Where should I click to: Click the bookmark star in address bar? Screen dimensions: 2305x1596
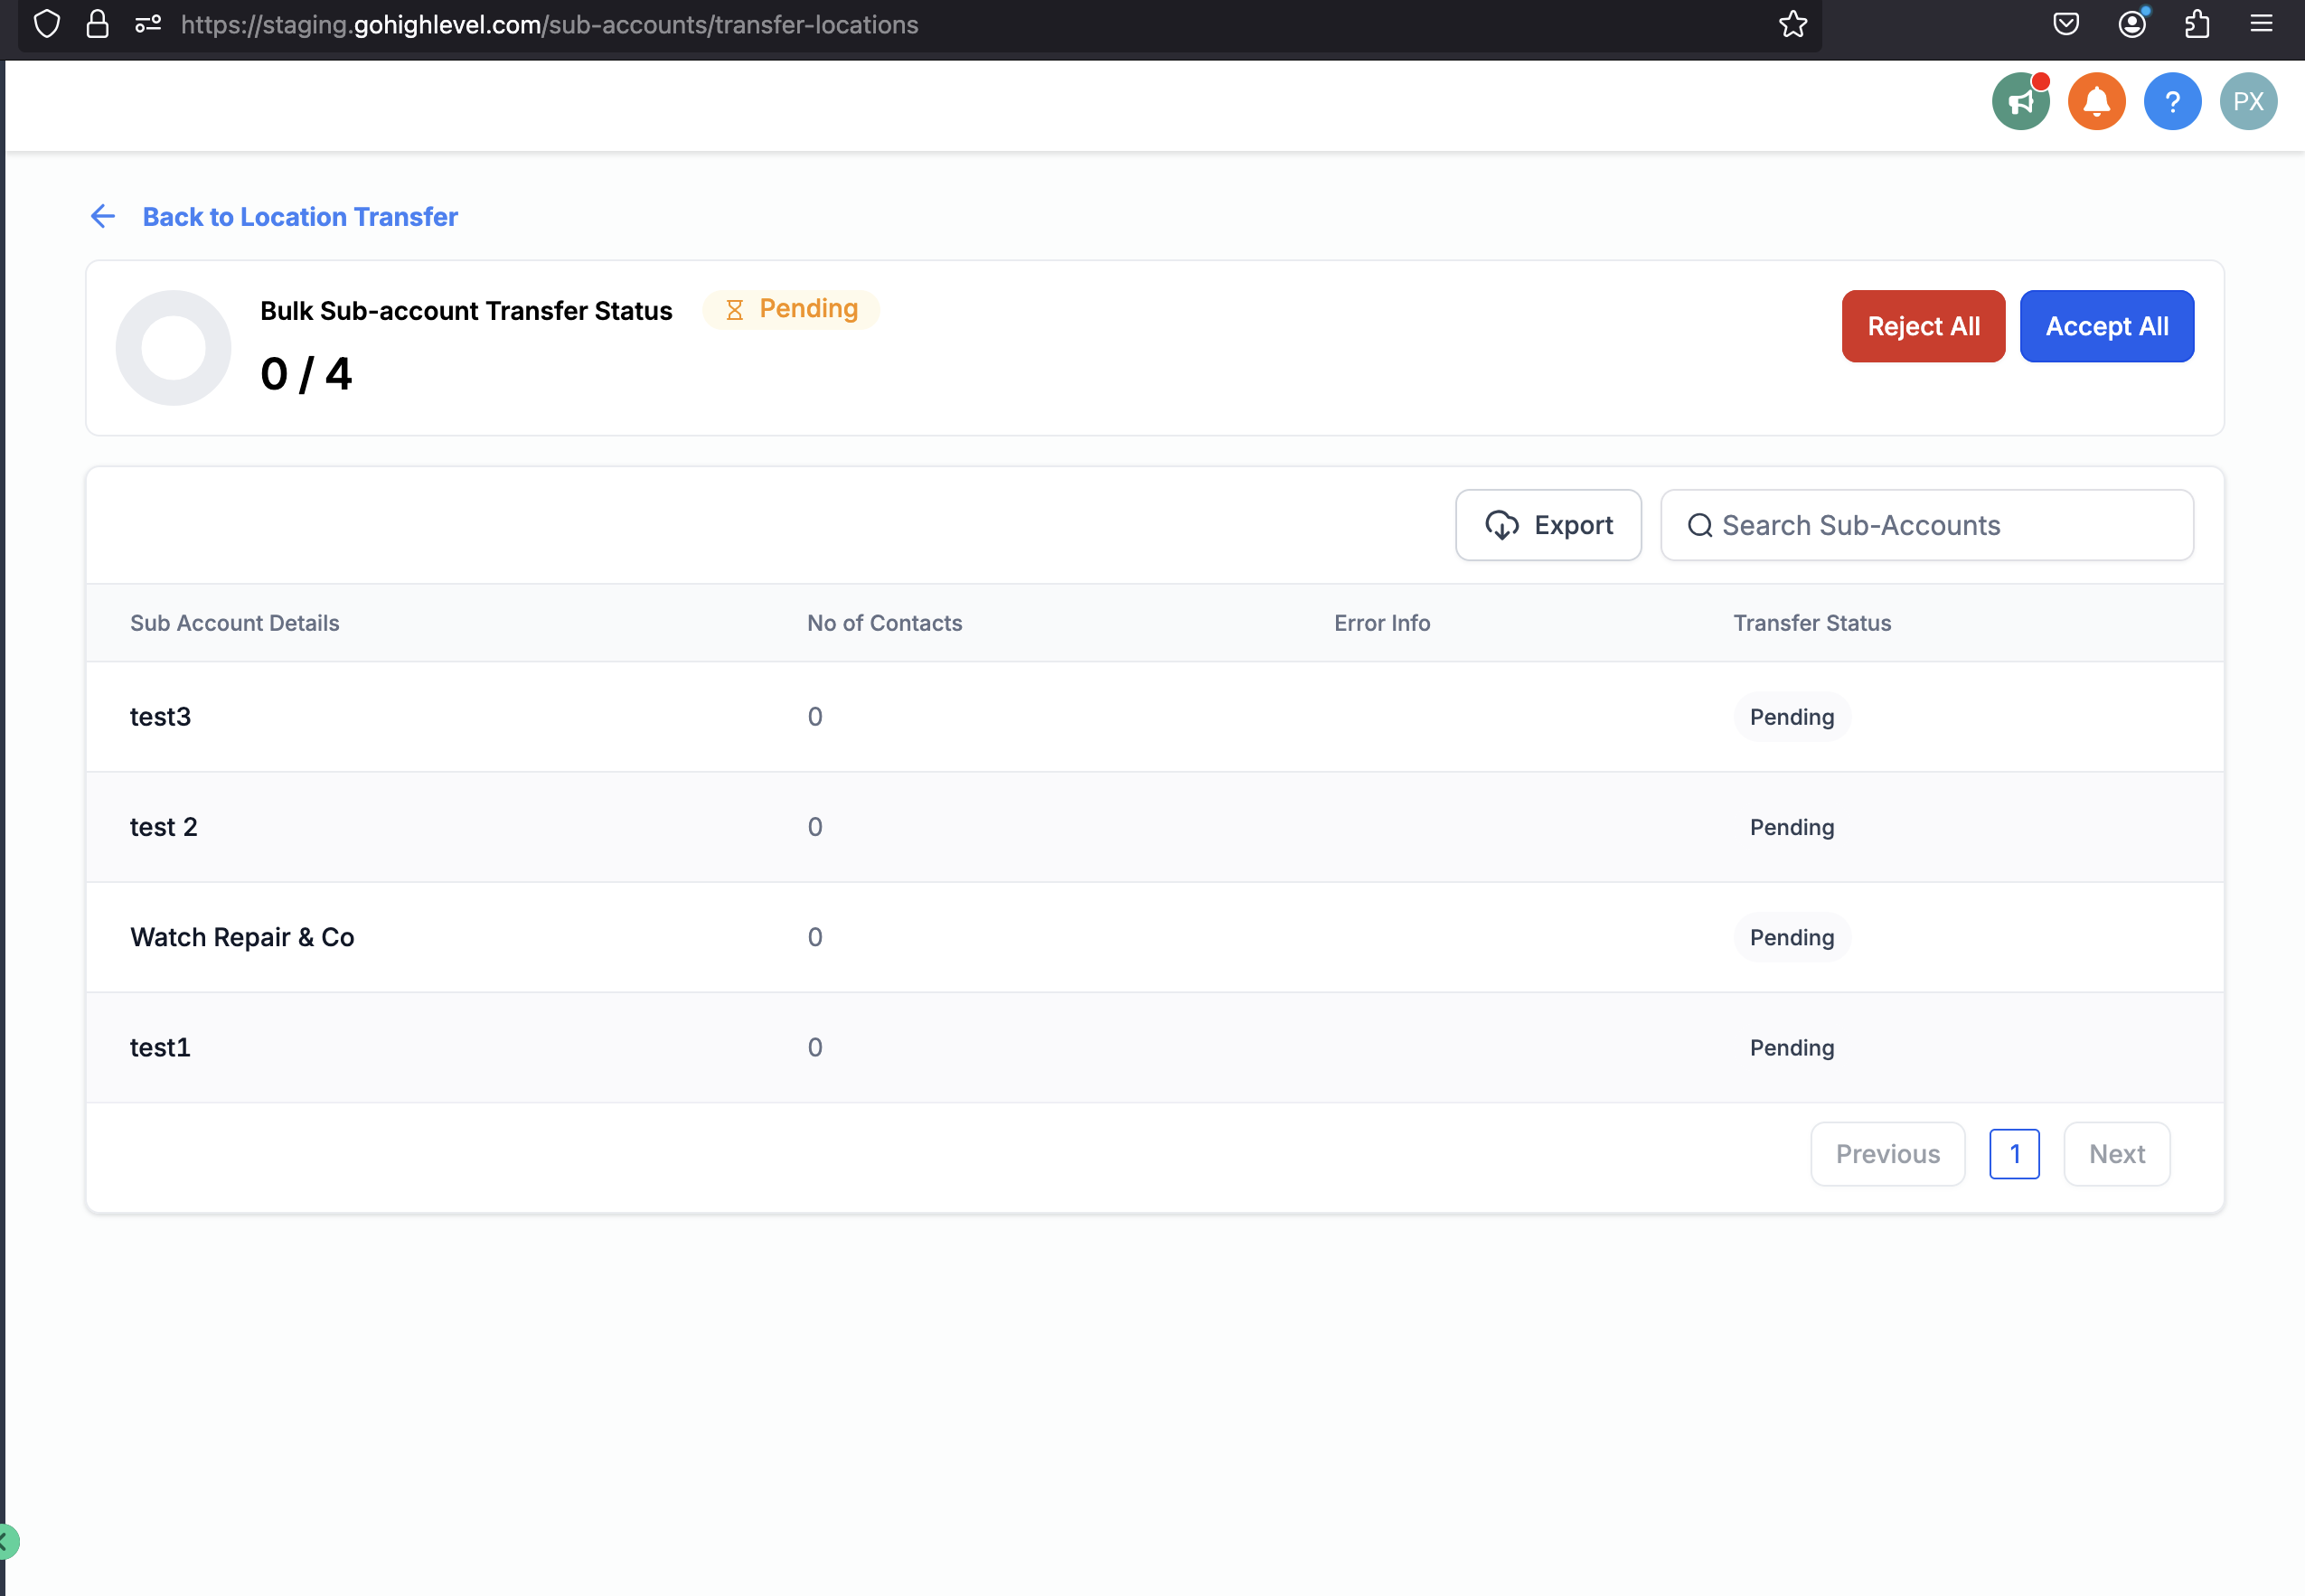point(1792,24)
